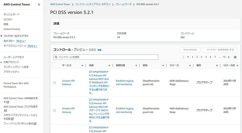Image resolution: width=242 pixels, height=133 pixels.
Task: Click フレームワーク breadcrumb
Action: click(124, 4)
